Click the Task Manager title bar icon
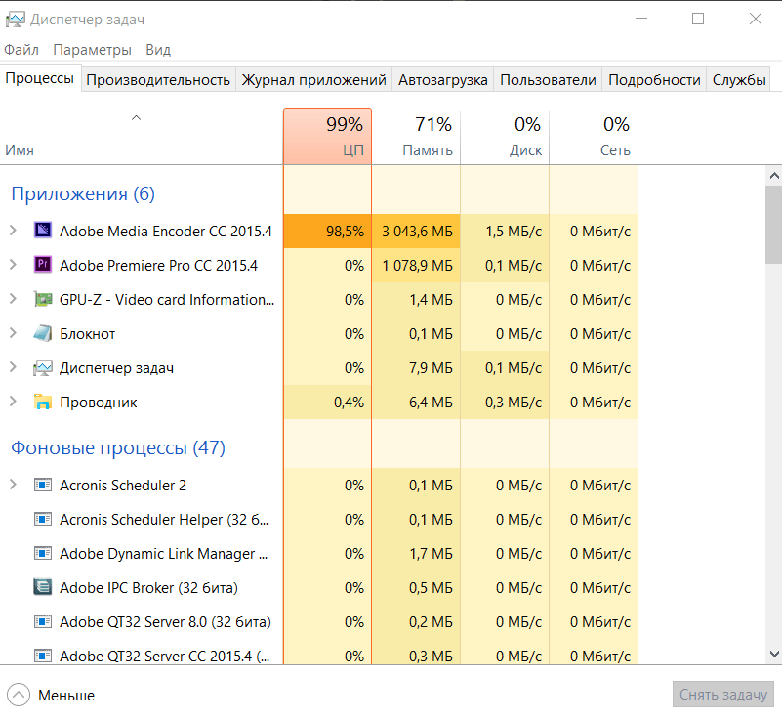 click(x=15, y=20)
